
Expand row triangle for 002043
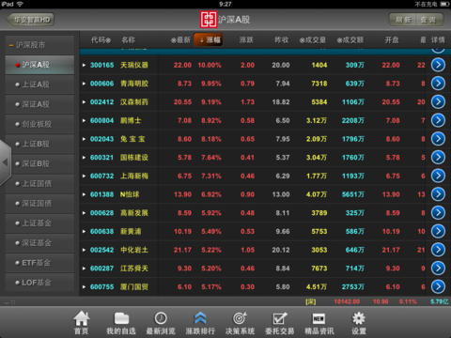tap(84, 139)
